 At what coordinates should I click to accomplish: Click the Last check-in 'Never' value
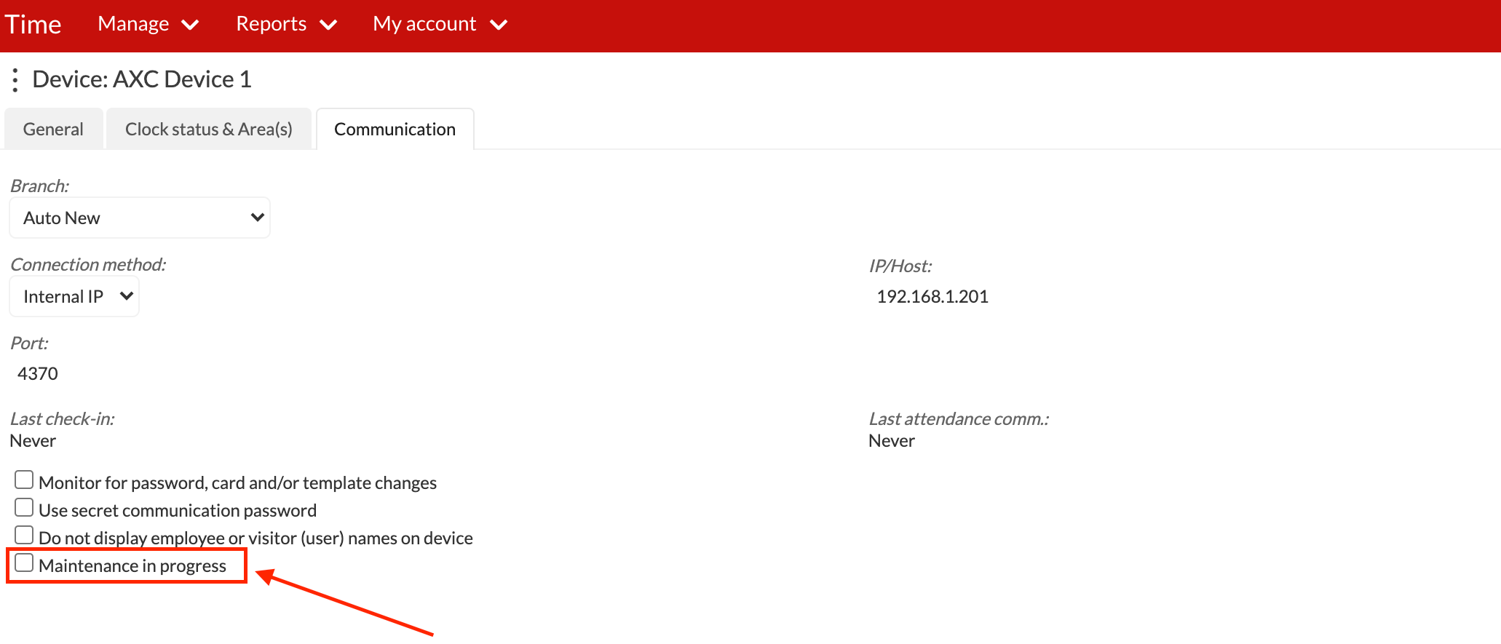click(x=33, y=441)
